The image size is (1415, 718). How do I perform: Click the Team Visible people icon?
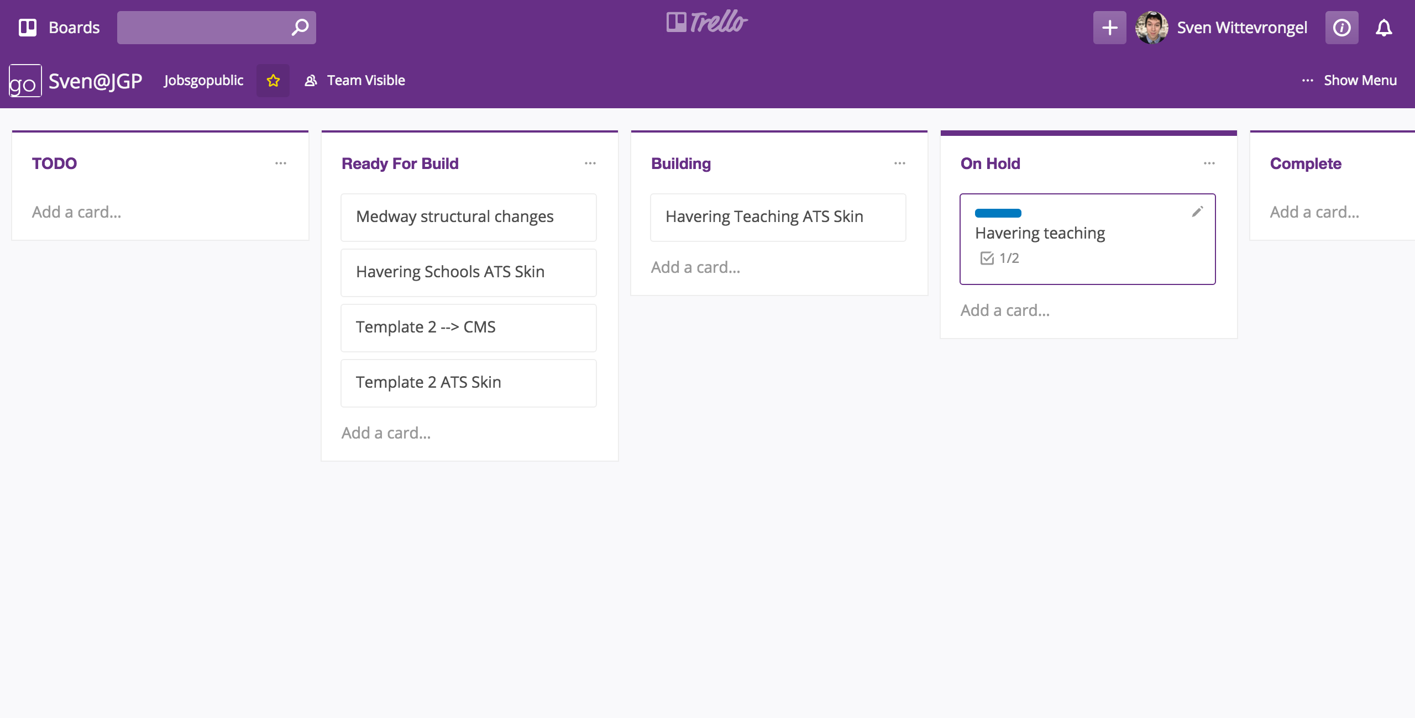click(311, 81)
